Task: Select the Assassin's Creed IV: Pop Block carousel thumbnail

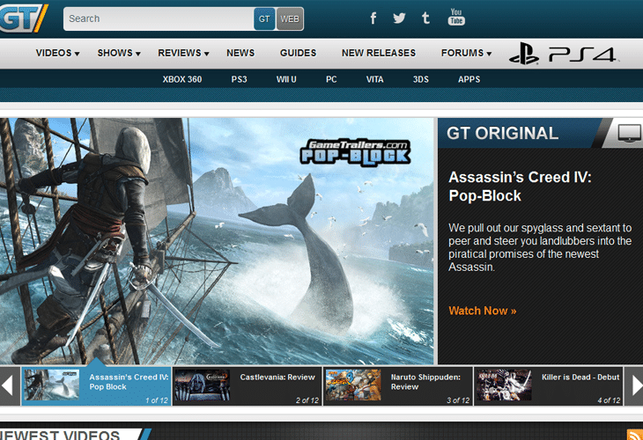Action: (51, 385)
